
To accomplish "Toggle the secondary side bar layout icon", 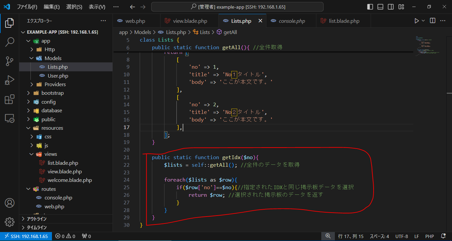I will click(391, 7).
